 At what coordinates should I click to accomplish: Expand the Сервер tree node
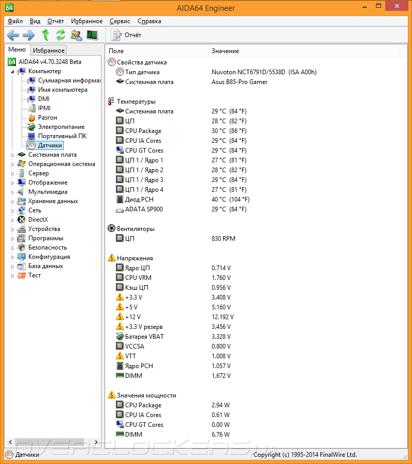pos(12,174)
